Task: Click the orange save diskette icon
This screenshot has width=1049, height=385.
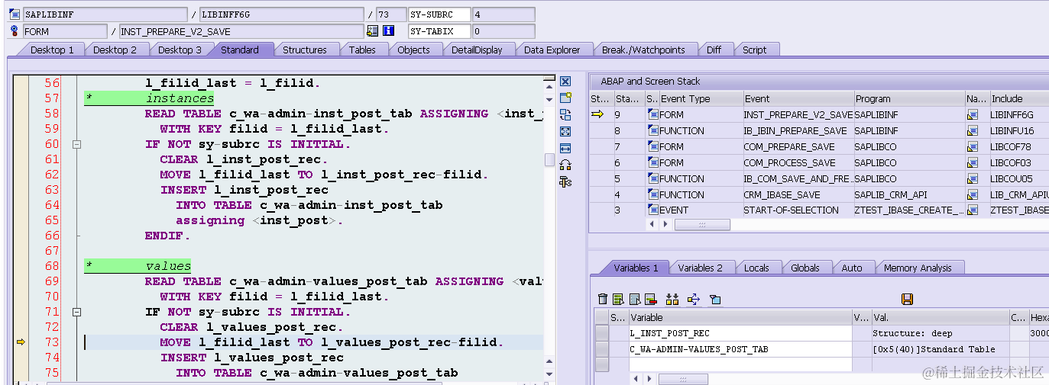Action: [x=908, y=299]
